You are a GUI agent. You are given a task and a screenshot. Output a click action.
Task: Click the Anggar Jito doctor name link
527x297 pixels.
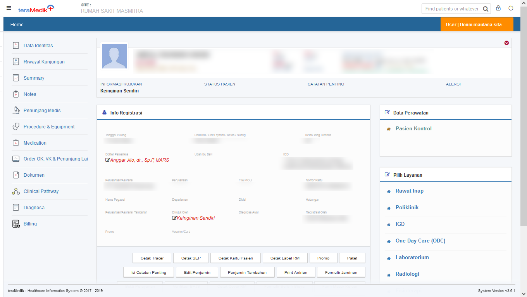pyautogui.click(x=139, y=160)
